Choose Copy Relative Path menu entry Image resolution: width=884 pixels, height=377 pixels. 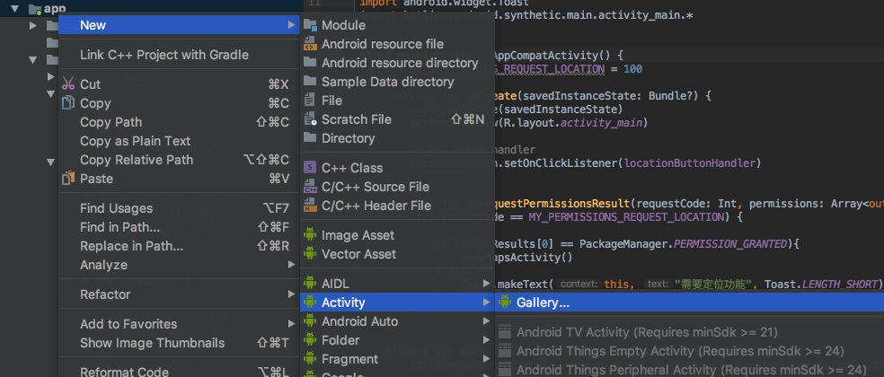136,160
